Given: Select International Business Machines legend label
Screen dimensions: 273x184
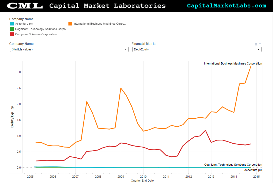Looking at the screenshot, I should coord(99,24).
